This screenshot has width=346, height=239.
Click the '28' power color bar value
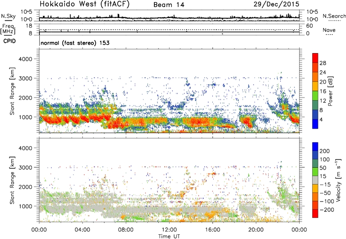tap(323, 63)
